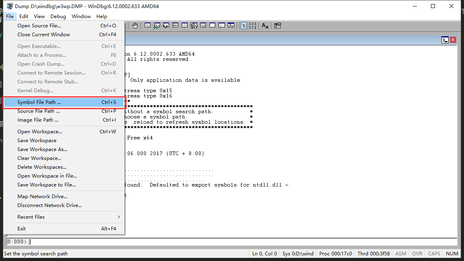Open the Watch window with the glasses icon

coord(156,25)
